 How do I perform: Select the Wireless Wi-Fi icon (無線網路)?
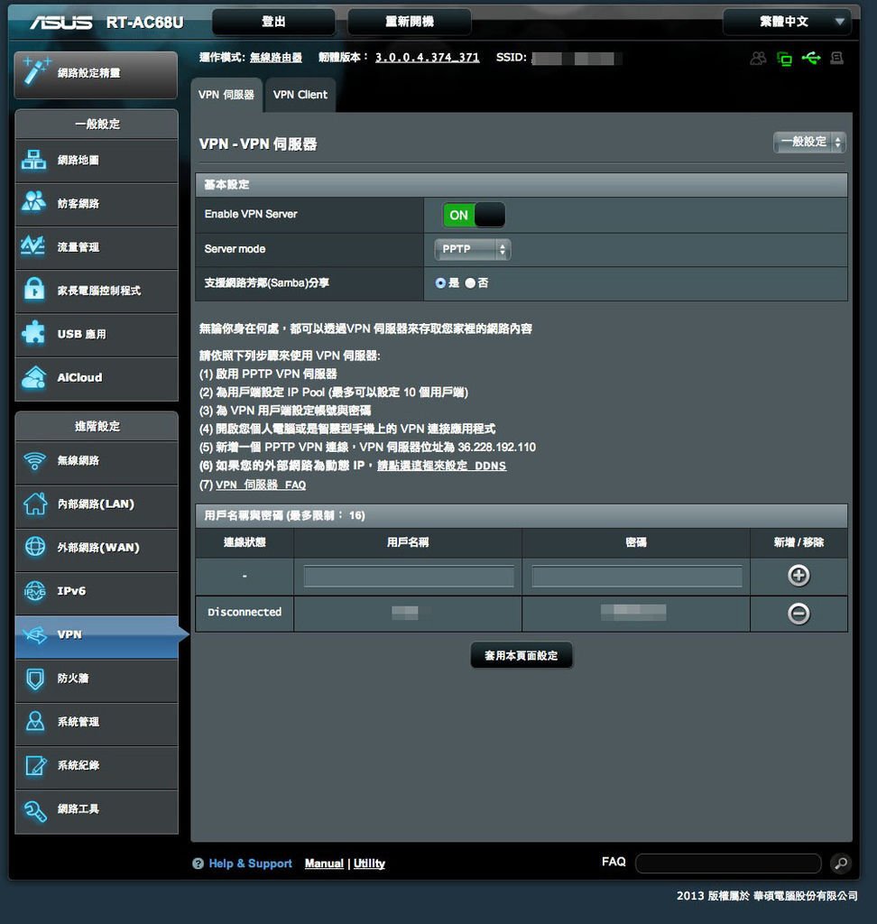[x=35, y=460]
